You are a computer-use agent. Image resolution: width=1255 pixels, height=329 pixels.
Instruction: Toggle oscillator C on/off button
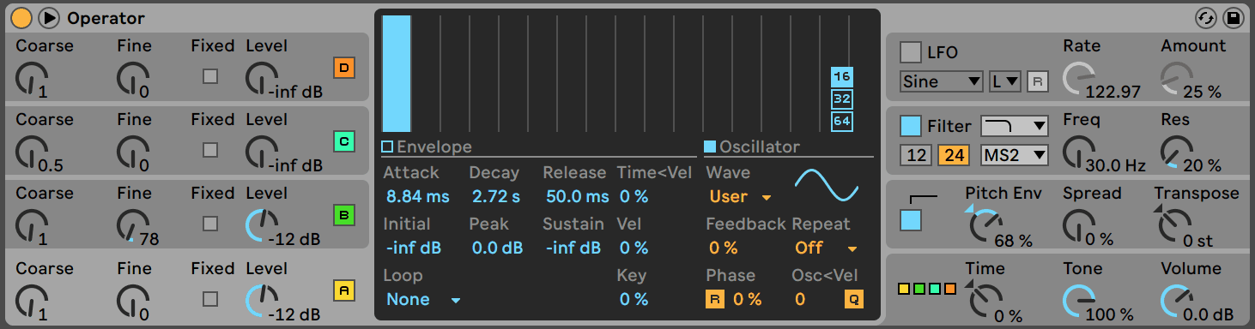coord(344,141)
